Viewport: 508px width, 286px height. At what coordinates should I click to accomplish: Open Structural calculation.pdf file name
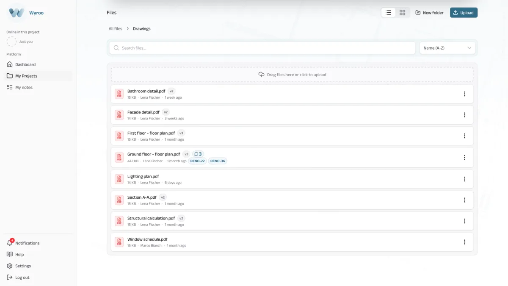coord(151,218)
